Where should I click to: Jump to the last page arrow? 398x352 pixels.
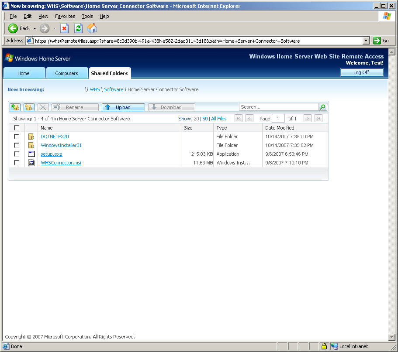click(318, 118)
